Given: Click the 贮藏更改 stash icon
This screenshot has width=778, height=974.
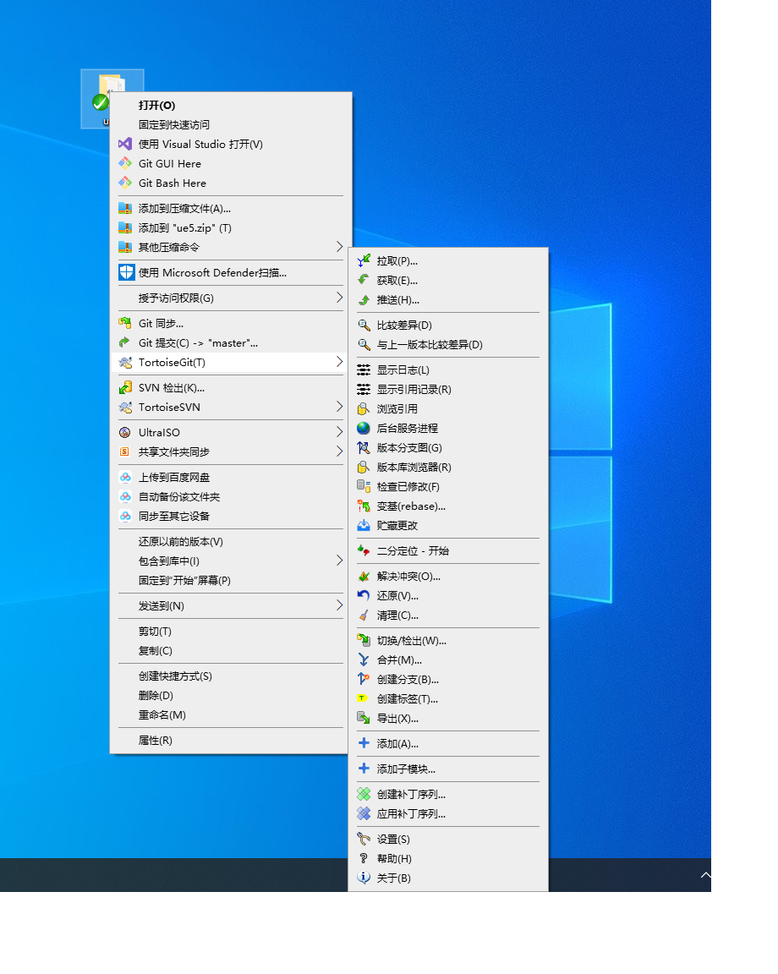Looking at the screenshot, I should point(364,526).
